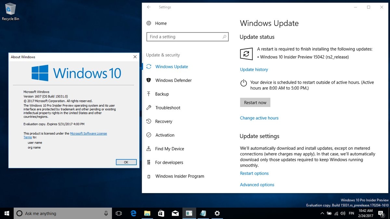
Task: Click the Find My Device person icon
Action: pyautogui.click(x=149, y=149)
